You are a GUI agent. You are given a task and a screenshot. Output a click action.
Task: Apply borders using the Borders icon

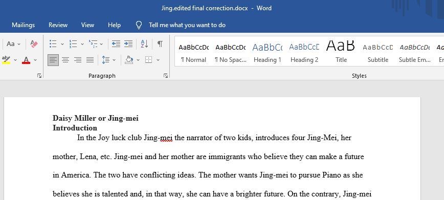pyautogui.click(x=149, y=60)
